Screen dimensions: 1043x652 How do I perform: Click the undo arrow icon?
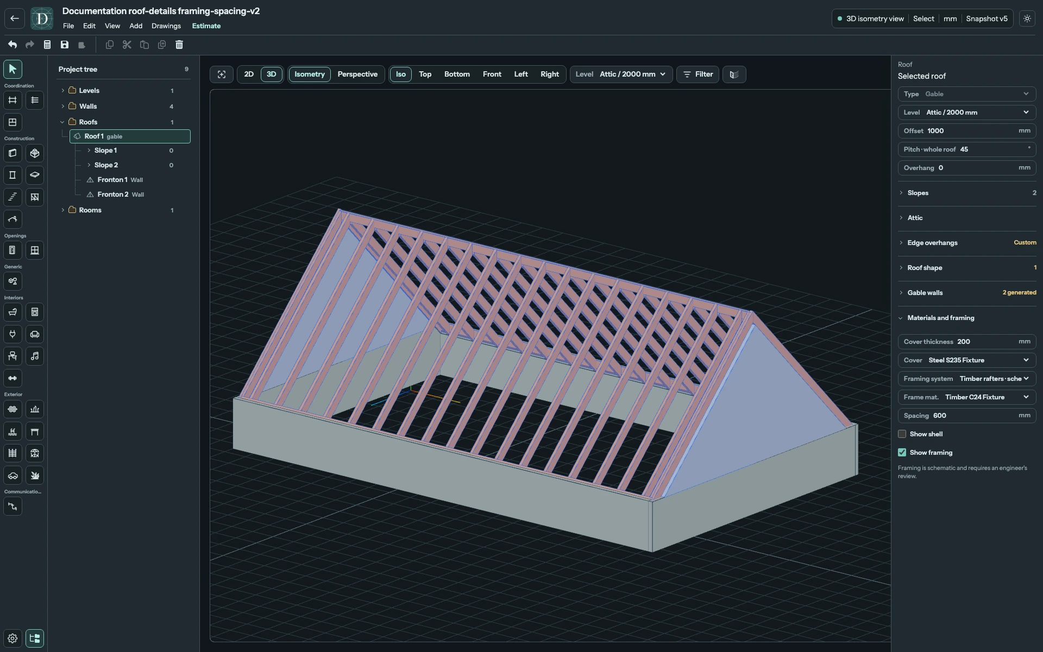coord(12,45)
